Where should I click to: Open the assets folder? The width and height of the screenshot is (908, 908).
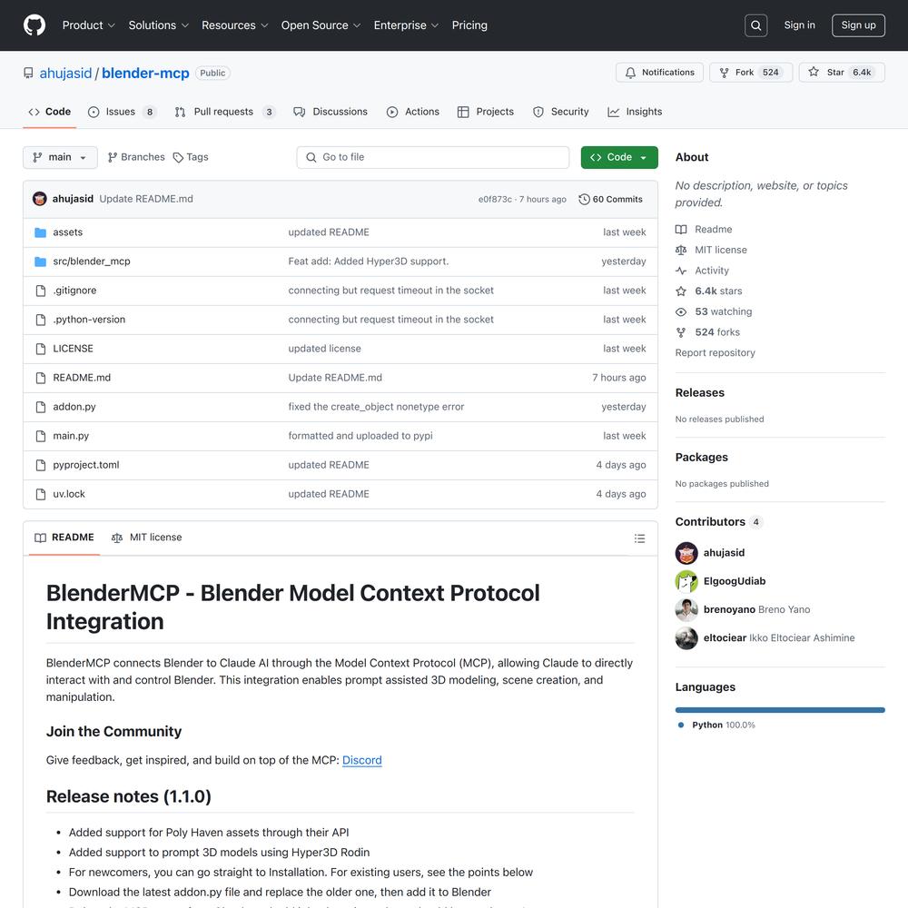tap(67, 232)
